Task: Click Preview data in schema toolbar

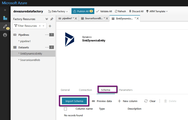Action: point(102,101)
